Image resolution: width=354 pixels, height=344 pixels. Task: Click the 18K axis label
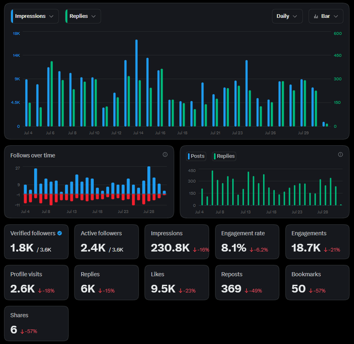tap(17, 34)
